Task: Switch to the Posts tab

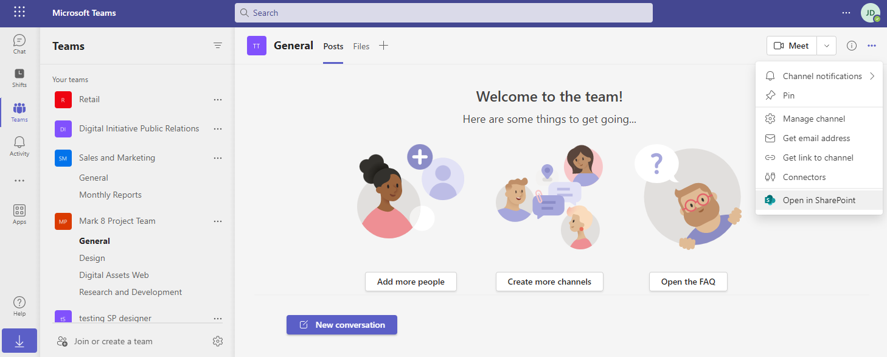Action: coord(333,46)
